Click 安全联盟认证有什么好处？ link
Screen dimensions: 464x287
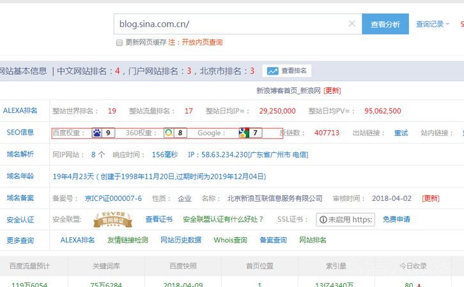(x=223, y=219)
